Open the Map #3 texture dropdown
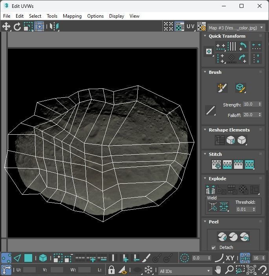 236,28
